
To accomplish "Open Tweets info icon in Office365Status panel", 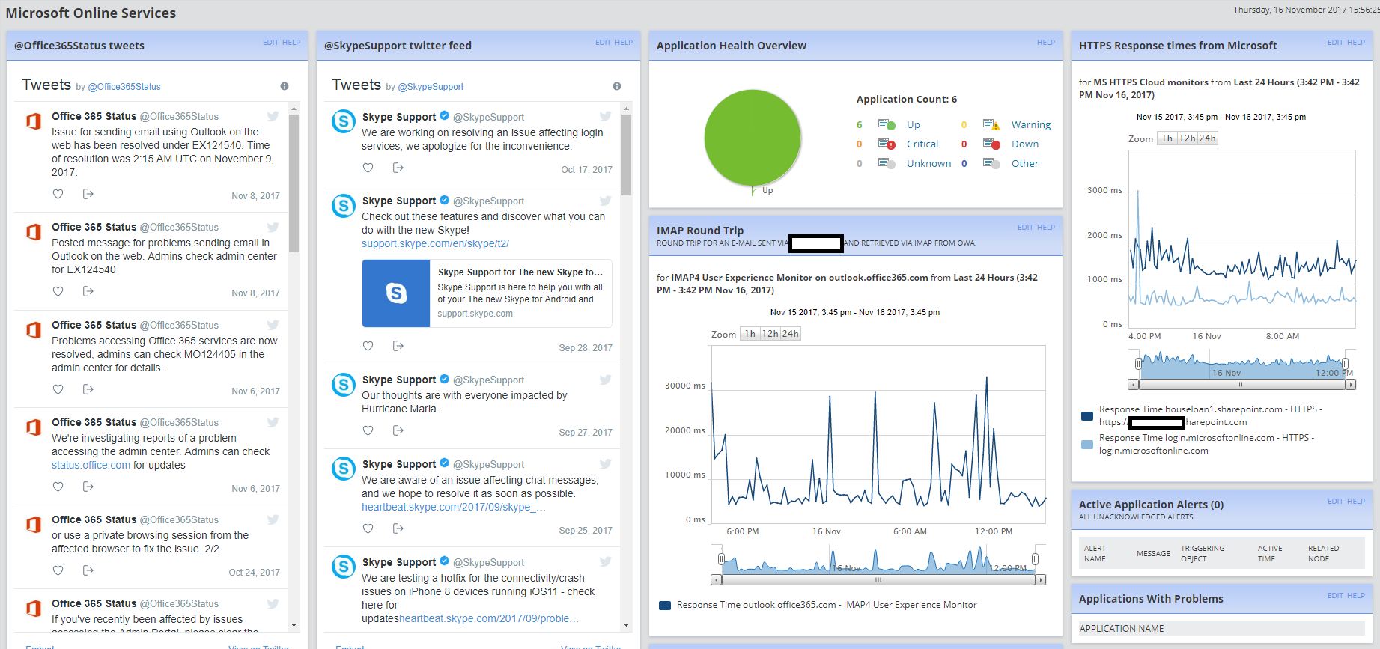I will click(285, 86).
